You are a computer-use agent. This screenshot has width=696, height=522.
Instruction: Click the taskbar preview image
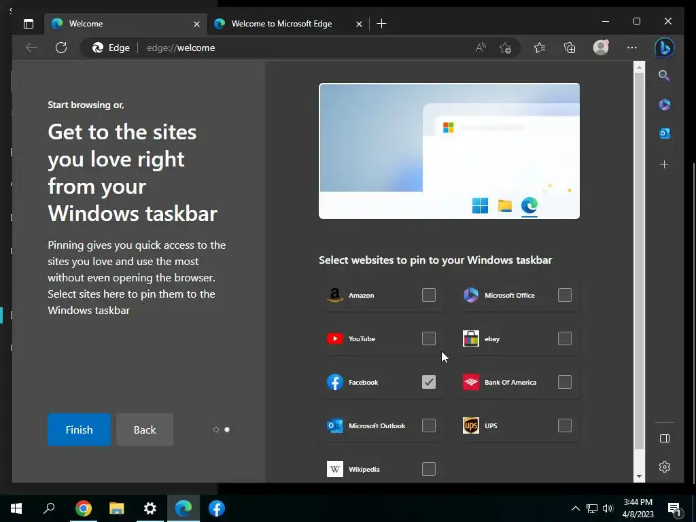point(449,151)
